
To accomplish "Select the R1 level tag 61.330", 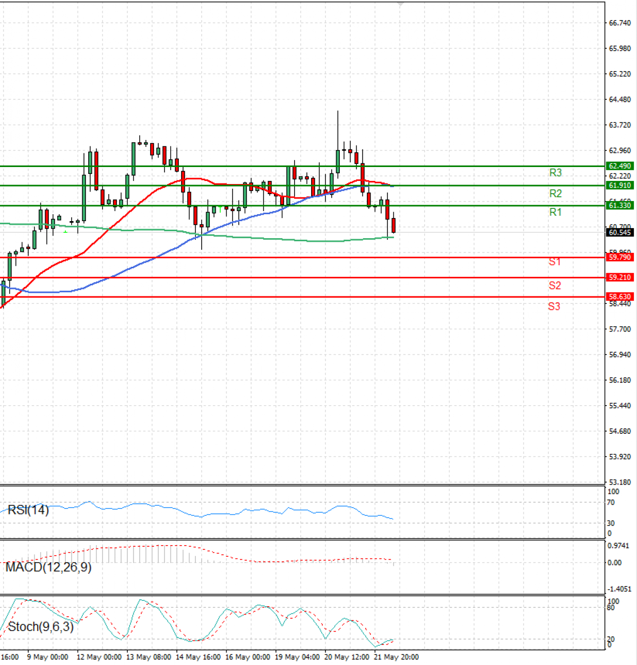I will click(x=620, y=205).
